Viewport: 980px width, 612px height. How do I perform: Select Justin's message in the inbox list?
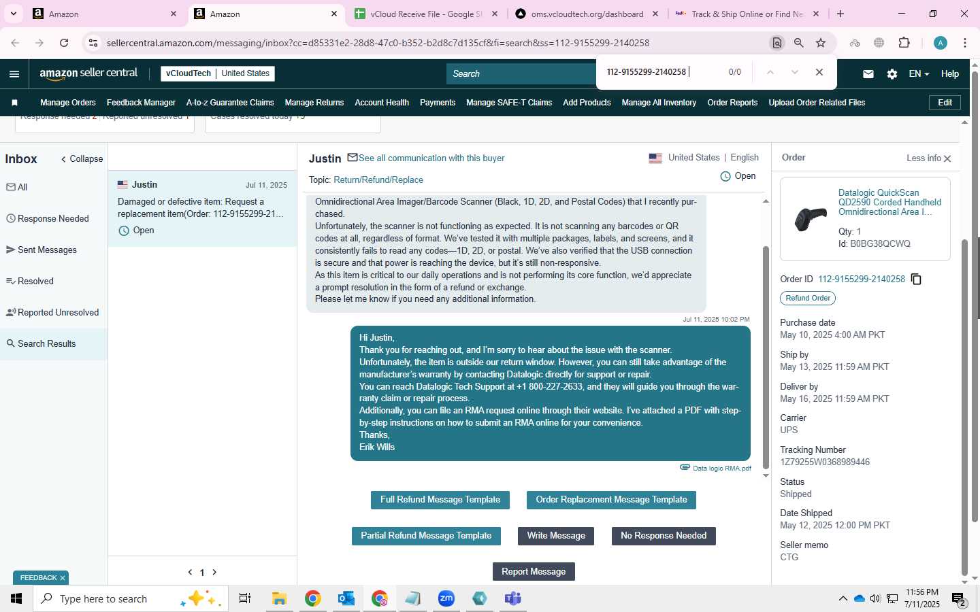click(202, 208)
